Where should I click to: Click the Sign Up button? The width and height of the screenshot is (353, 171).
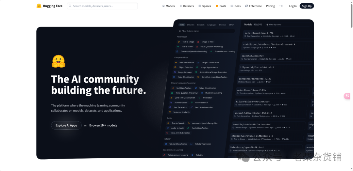click(x=307, y=6)
